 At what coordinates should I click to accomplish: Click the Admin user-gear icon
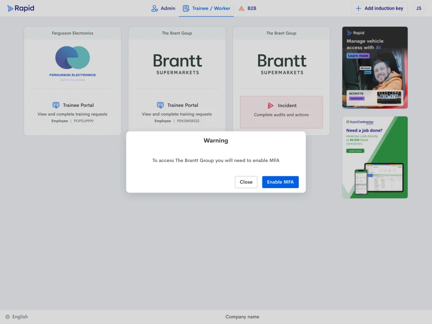[154, 8]
